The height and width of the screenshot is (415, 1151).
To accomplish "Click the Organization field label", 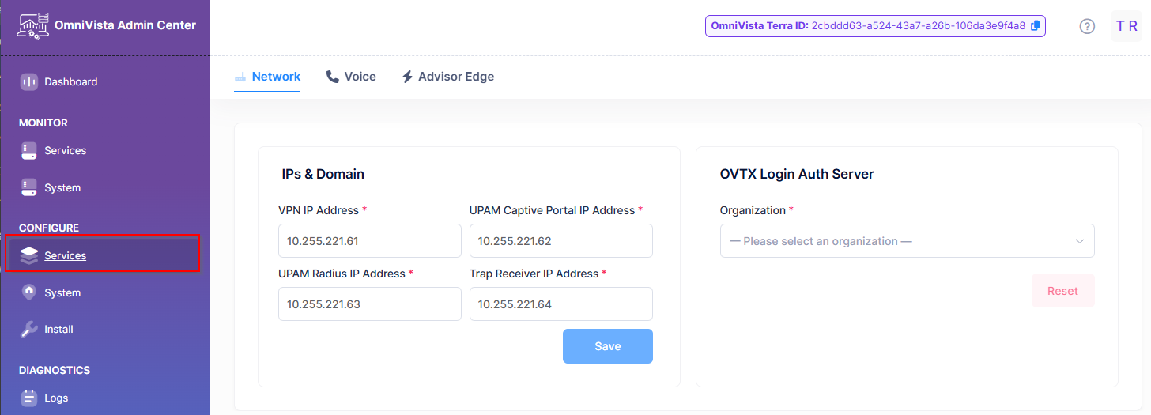I will click(x=753, y=210).
